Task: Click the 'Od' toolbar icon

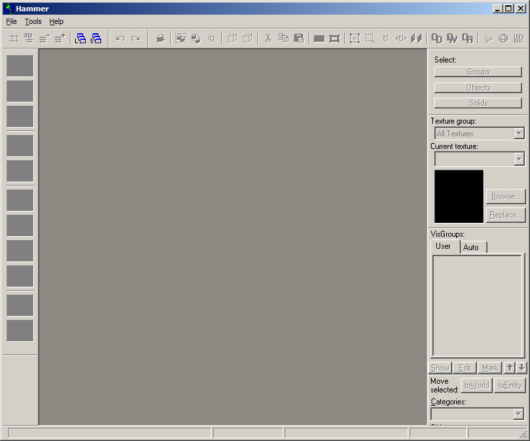Action: (x=437, y=39)
